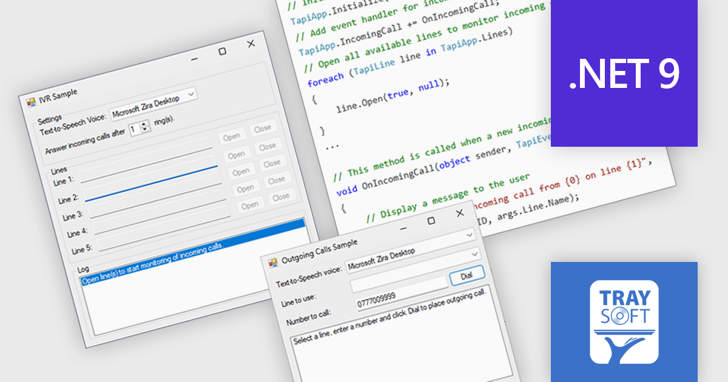Click Open next to Line 1
Image resolution: width=728 pixels, height=382 pixels.
coord(233,136)
